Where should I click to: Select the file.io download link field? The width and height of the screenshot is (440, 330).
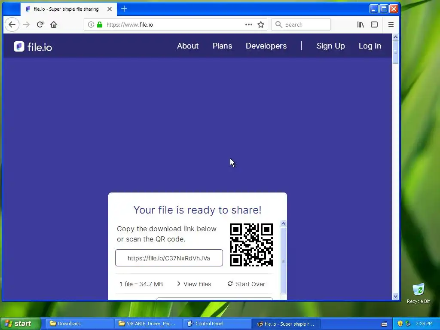click(x=169, y=258)
